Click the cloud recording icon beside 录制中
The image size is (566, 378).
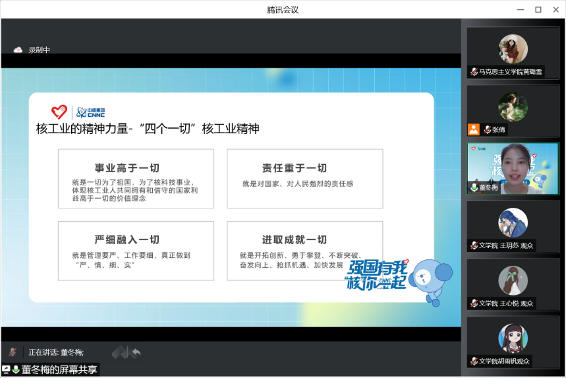click(x=18, y=49)
